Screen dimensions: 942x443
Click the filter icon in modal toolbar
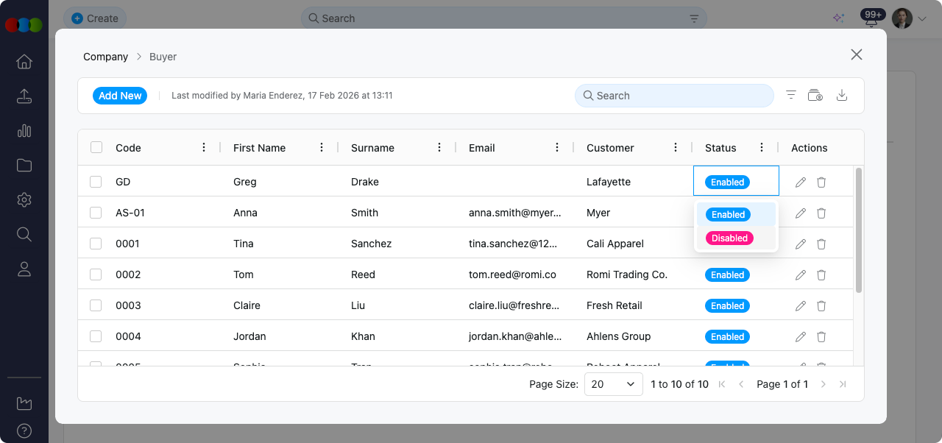pos(791,95)
